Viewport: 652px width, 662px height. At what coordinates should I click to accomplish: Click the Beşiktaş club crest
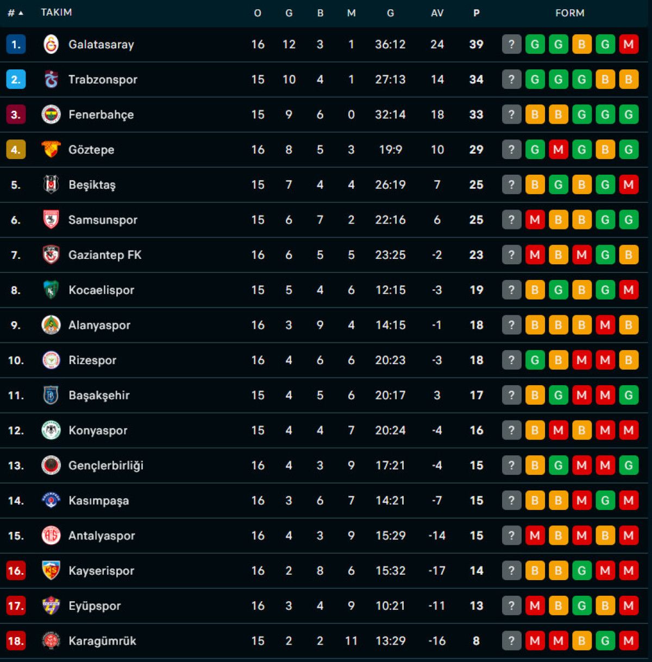click(51, 185)
